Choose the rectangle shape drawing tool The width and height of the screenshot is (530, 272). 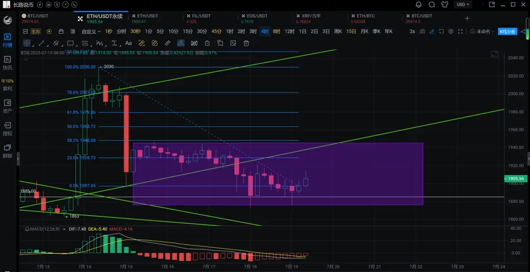click(x=70, y=43)
